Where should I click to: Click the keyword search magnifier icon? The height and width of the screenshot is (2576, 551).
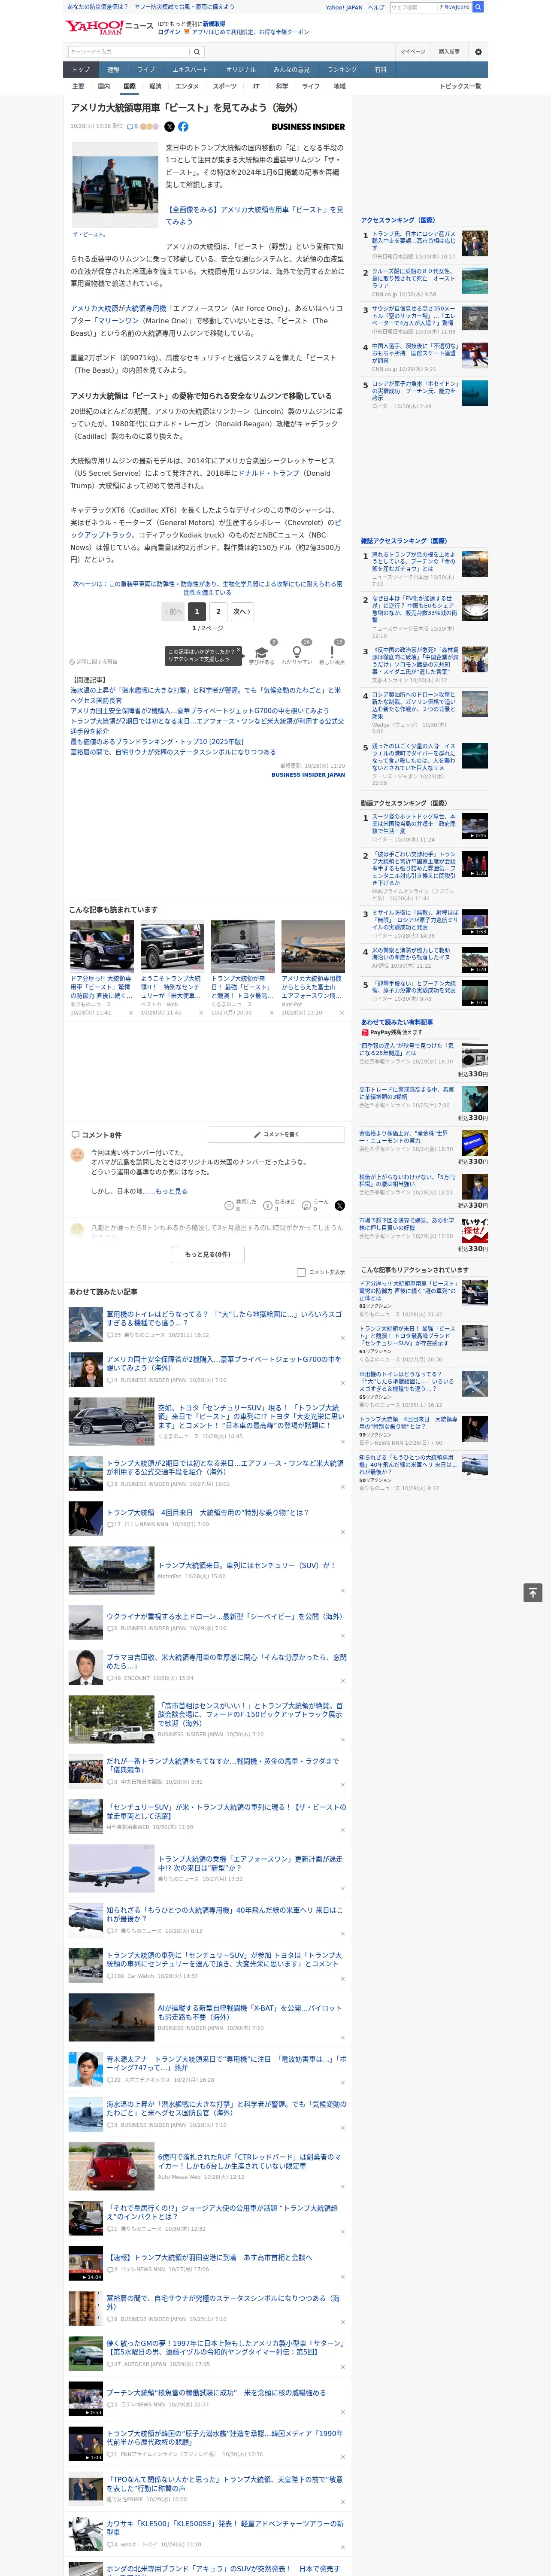tap(197, 52)
